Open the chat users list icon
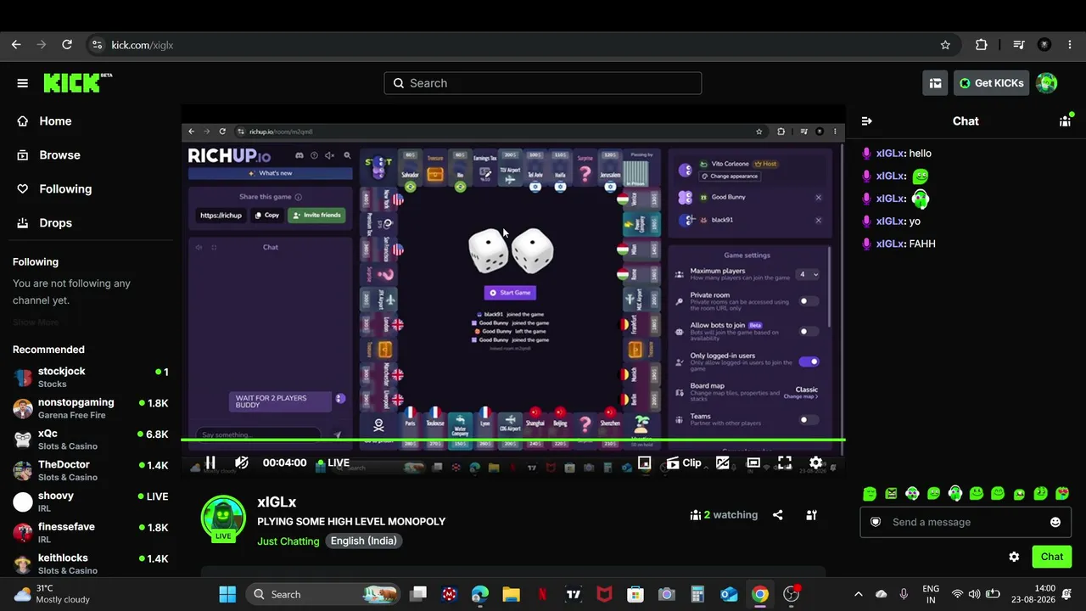Screen dimensions: 1086x611 pyautogui.click(x=1065, y=121)
